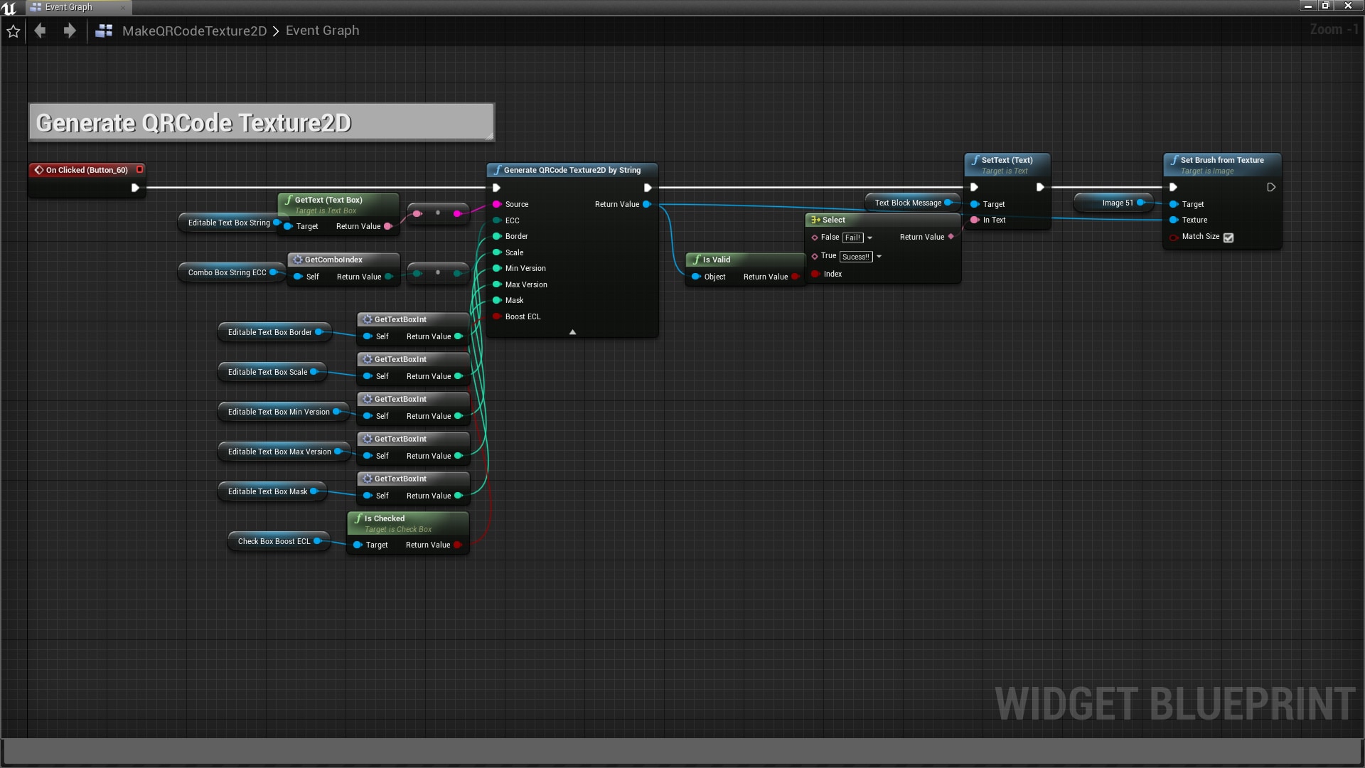Click the forward navigation arrow
This screenshot has width=1365, height=768.
tap(69, 31)
